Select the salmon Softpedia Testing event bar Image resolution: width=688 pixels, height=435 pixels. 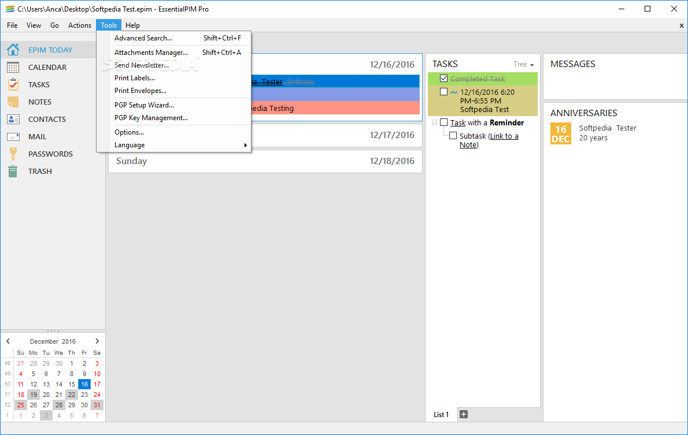(336, 108)
